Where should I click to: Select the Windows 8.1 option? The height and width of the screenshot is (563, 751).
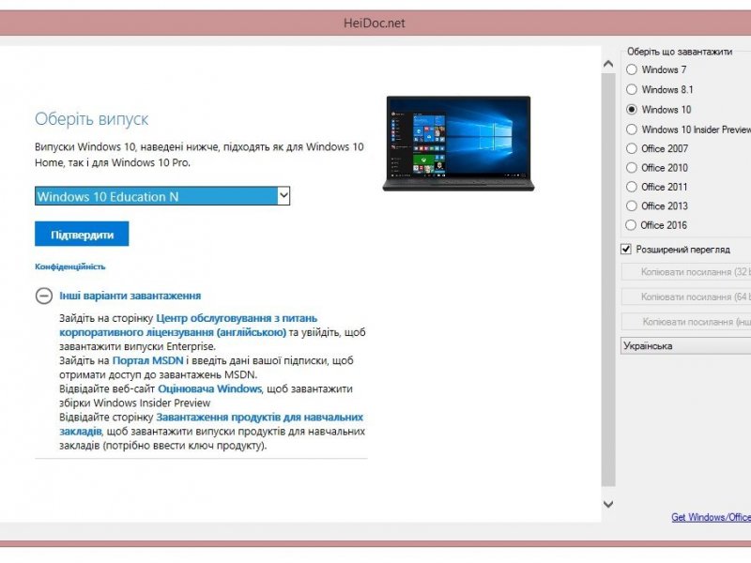point(631,89)
